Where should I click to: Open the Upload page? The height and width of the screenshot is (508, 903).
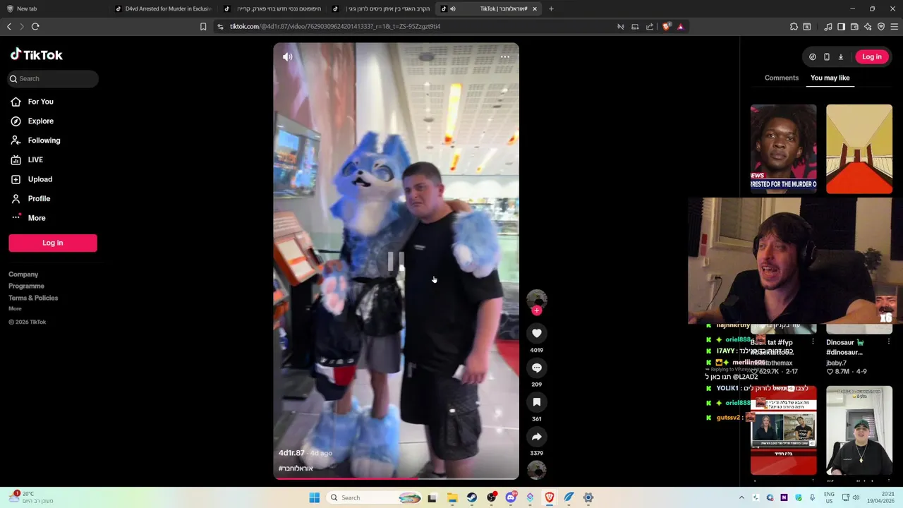(x=40, y=179)
